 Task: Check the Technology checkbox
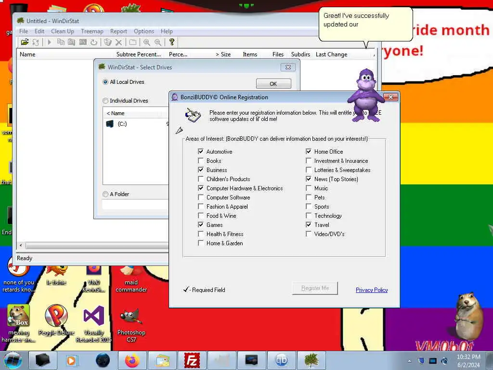point(309,215)
